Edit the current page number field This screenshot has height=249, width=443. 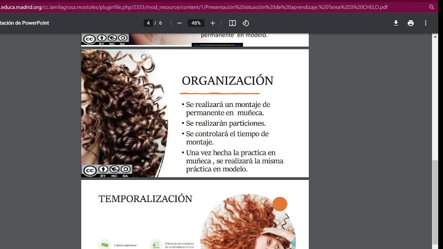[148, 23]
